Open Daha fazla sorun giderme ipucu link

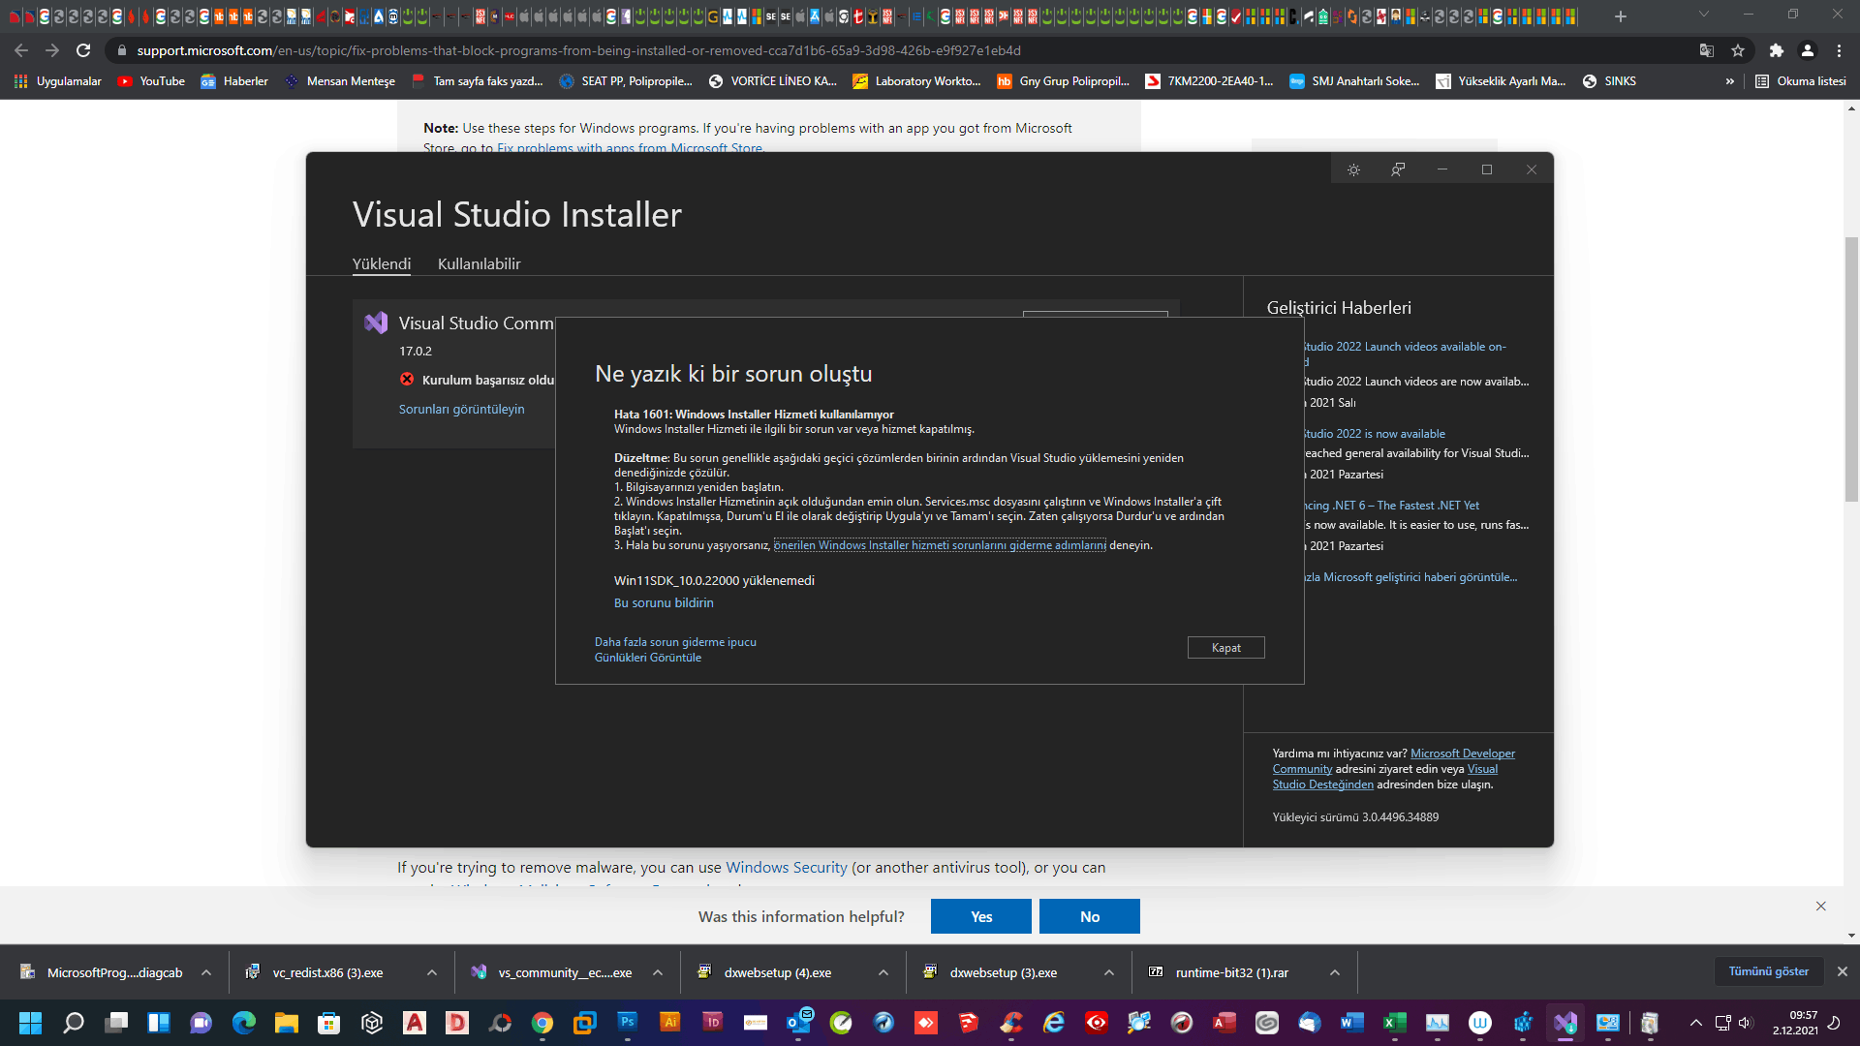coord(675,642)
